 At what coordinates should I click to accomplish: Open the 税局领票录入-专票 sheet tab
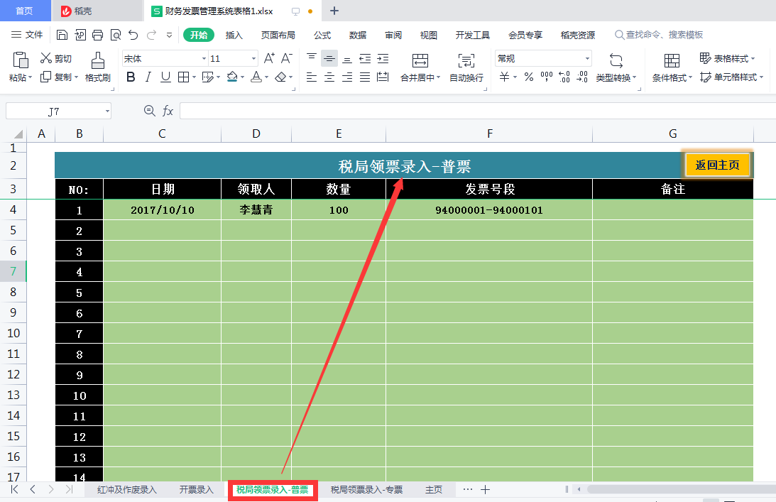(x=366, y=490)
